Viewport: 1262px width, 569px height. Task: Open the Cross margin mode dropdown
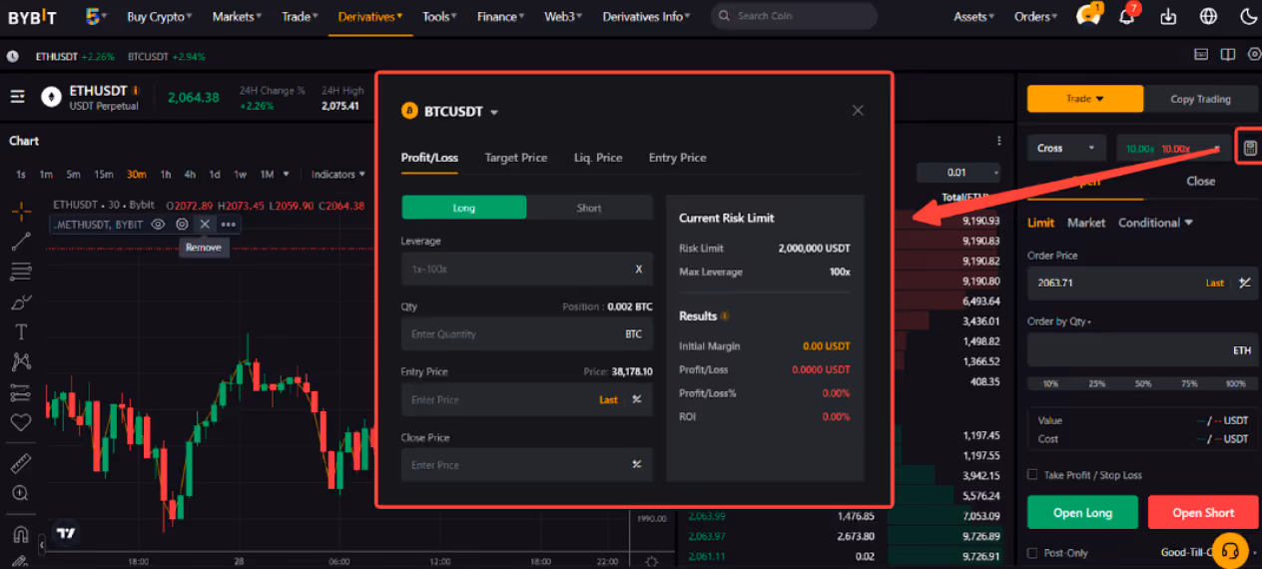tap(1067, 148)
